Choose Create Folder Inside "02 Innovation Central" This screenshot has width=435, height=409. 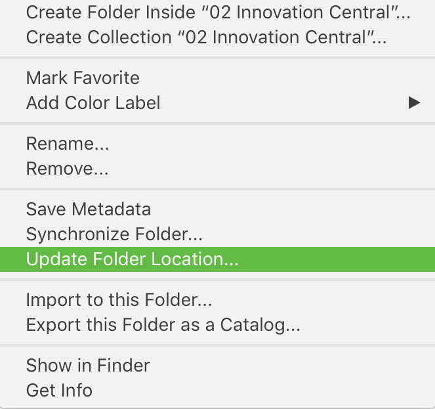[x=218, y=12]
